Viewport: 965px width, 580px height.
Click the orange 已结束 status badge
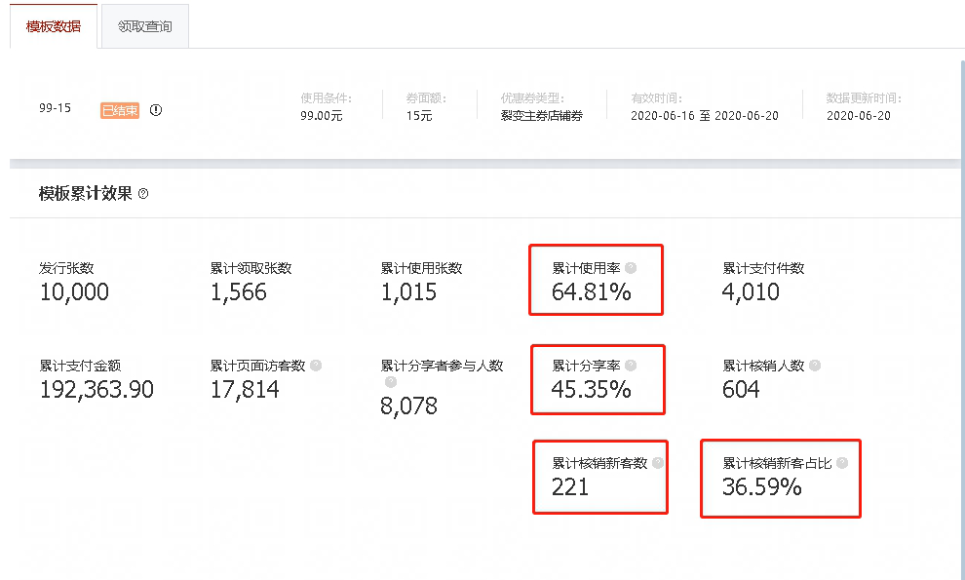click(x=120, y=110)
